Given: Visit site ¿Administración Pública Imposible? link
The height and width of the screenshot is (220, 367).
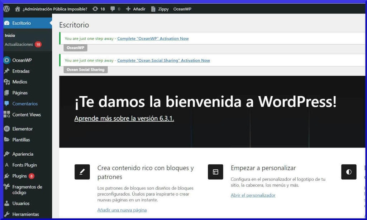Looking at the screenshot, I should point(55,9).
